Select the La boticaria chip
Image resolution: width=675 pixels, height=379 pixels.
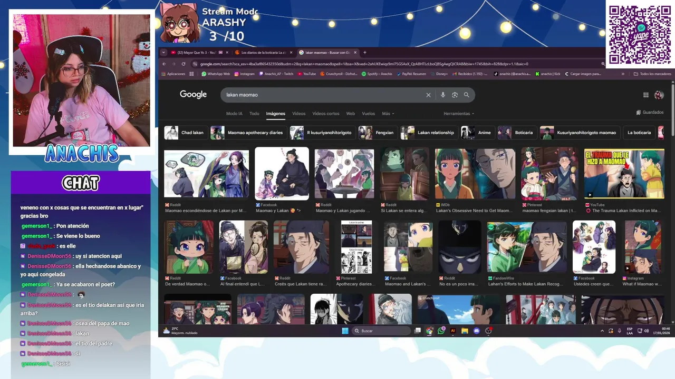point(639,133)
